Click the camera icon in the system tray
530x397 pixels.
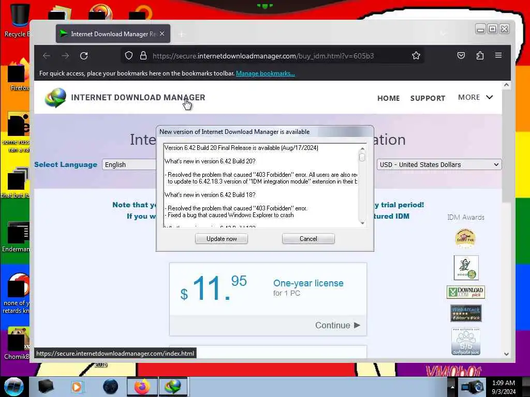tap(473, 387)
